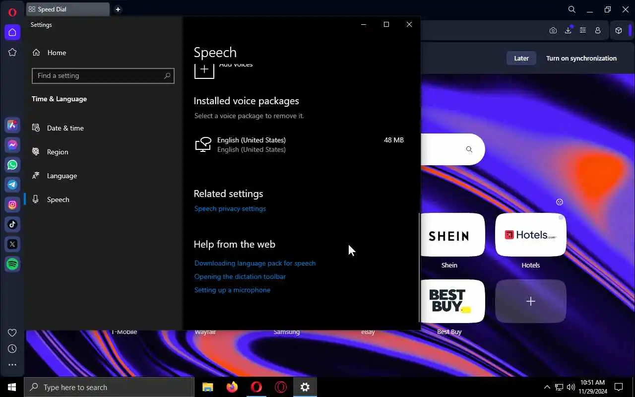This screenshot has height=397, width=635.
Task: Open Settings gear taskbar icon
Action: coord(305,387)
